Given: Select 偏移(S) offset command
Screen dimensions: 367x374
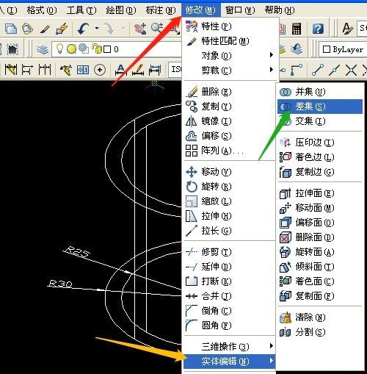Looking at the screenshot, I should coord(230,136).
